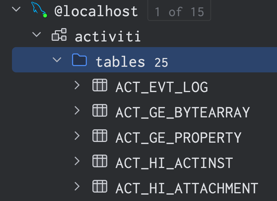
Task: Collapse the activiti schema node
Action: click(37, 34)
